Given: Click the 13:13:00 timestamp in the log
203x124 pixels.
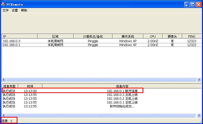Looking at the screenshot, I should (30, 91).
